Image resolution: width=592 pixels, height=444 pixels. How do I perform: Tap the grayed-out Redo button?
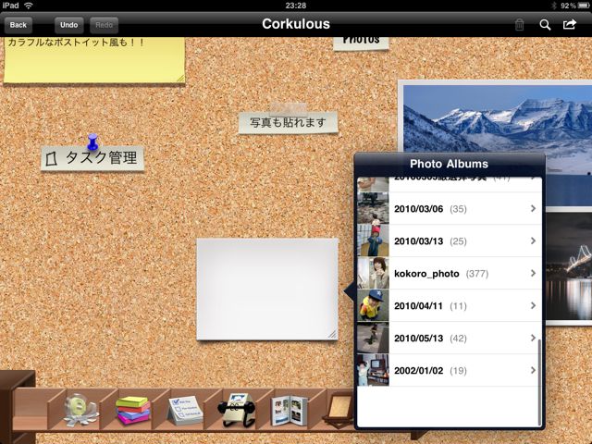click(x=104, y=25)
